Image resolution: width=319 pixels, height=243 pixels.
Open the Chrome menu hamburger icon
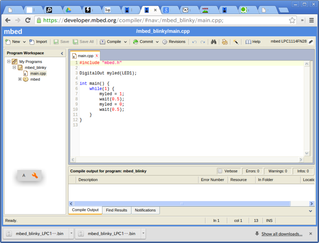click(311, 20)
